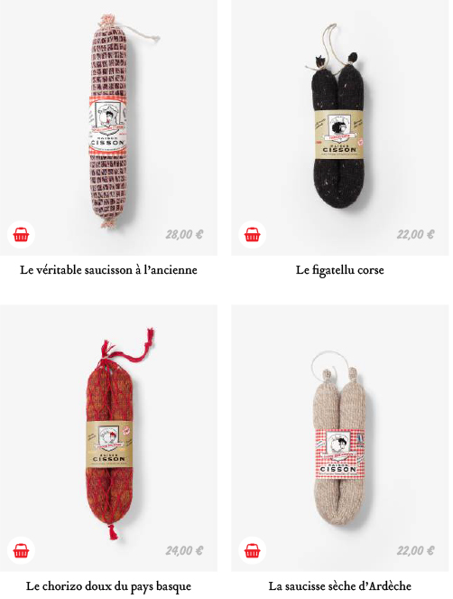This screenshot has height=599, width=453.
Task: Open the pink netted saucisson product image
Action: (109, 121)
